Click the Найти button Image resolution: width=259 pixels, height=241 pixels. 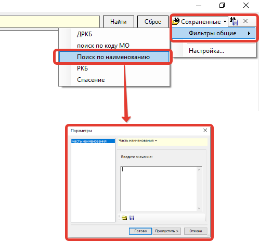(119, 22)
